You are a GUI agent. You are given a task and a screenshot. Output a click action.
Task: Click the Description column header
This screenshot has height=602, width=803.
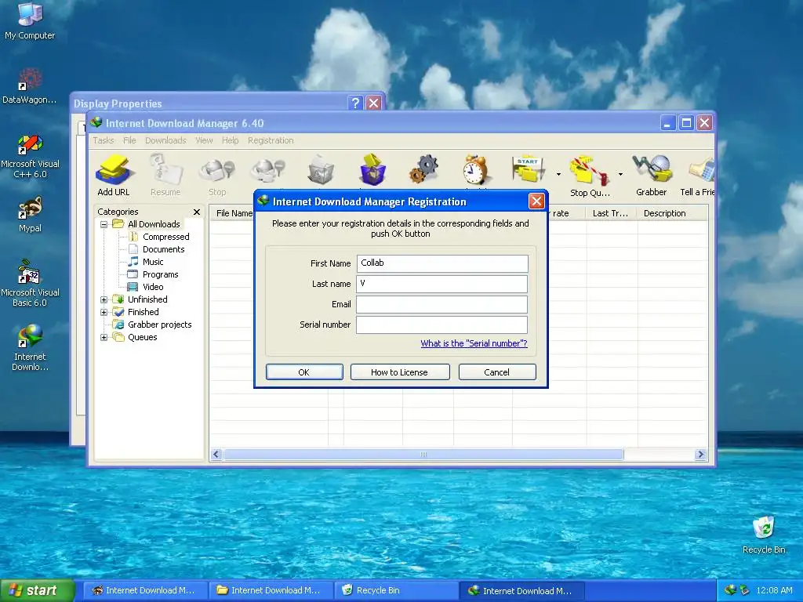tap(672, 213)
